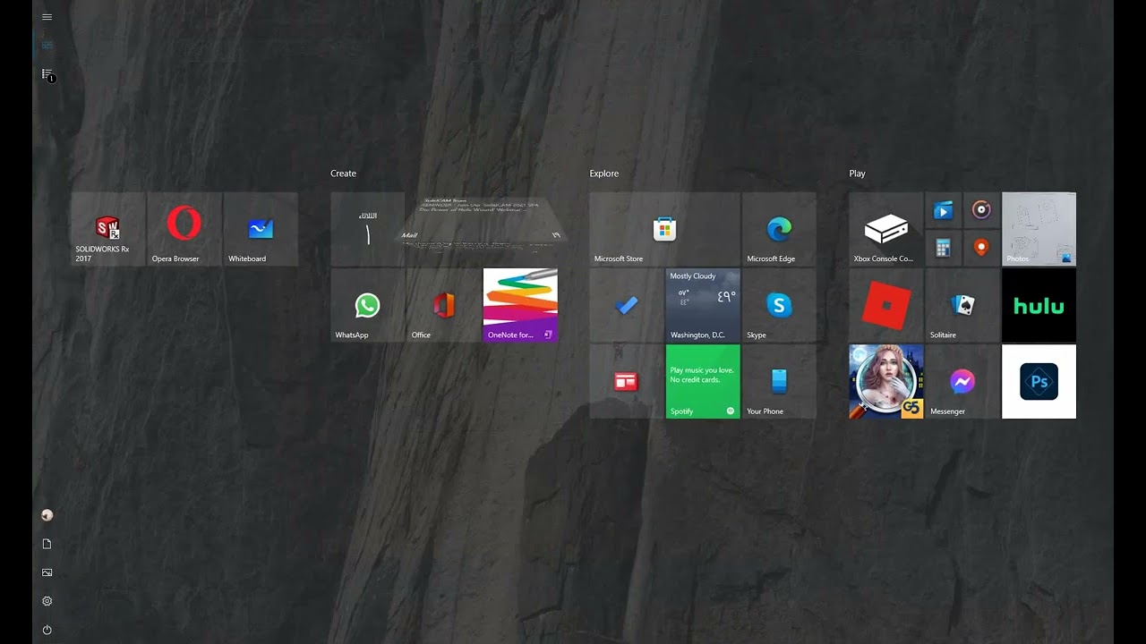Open the Maps small tile
The width and height of the screenshot is (1146, 644).
(981, 248)
